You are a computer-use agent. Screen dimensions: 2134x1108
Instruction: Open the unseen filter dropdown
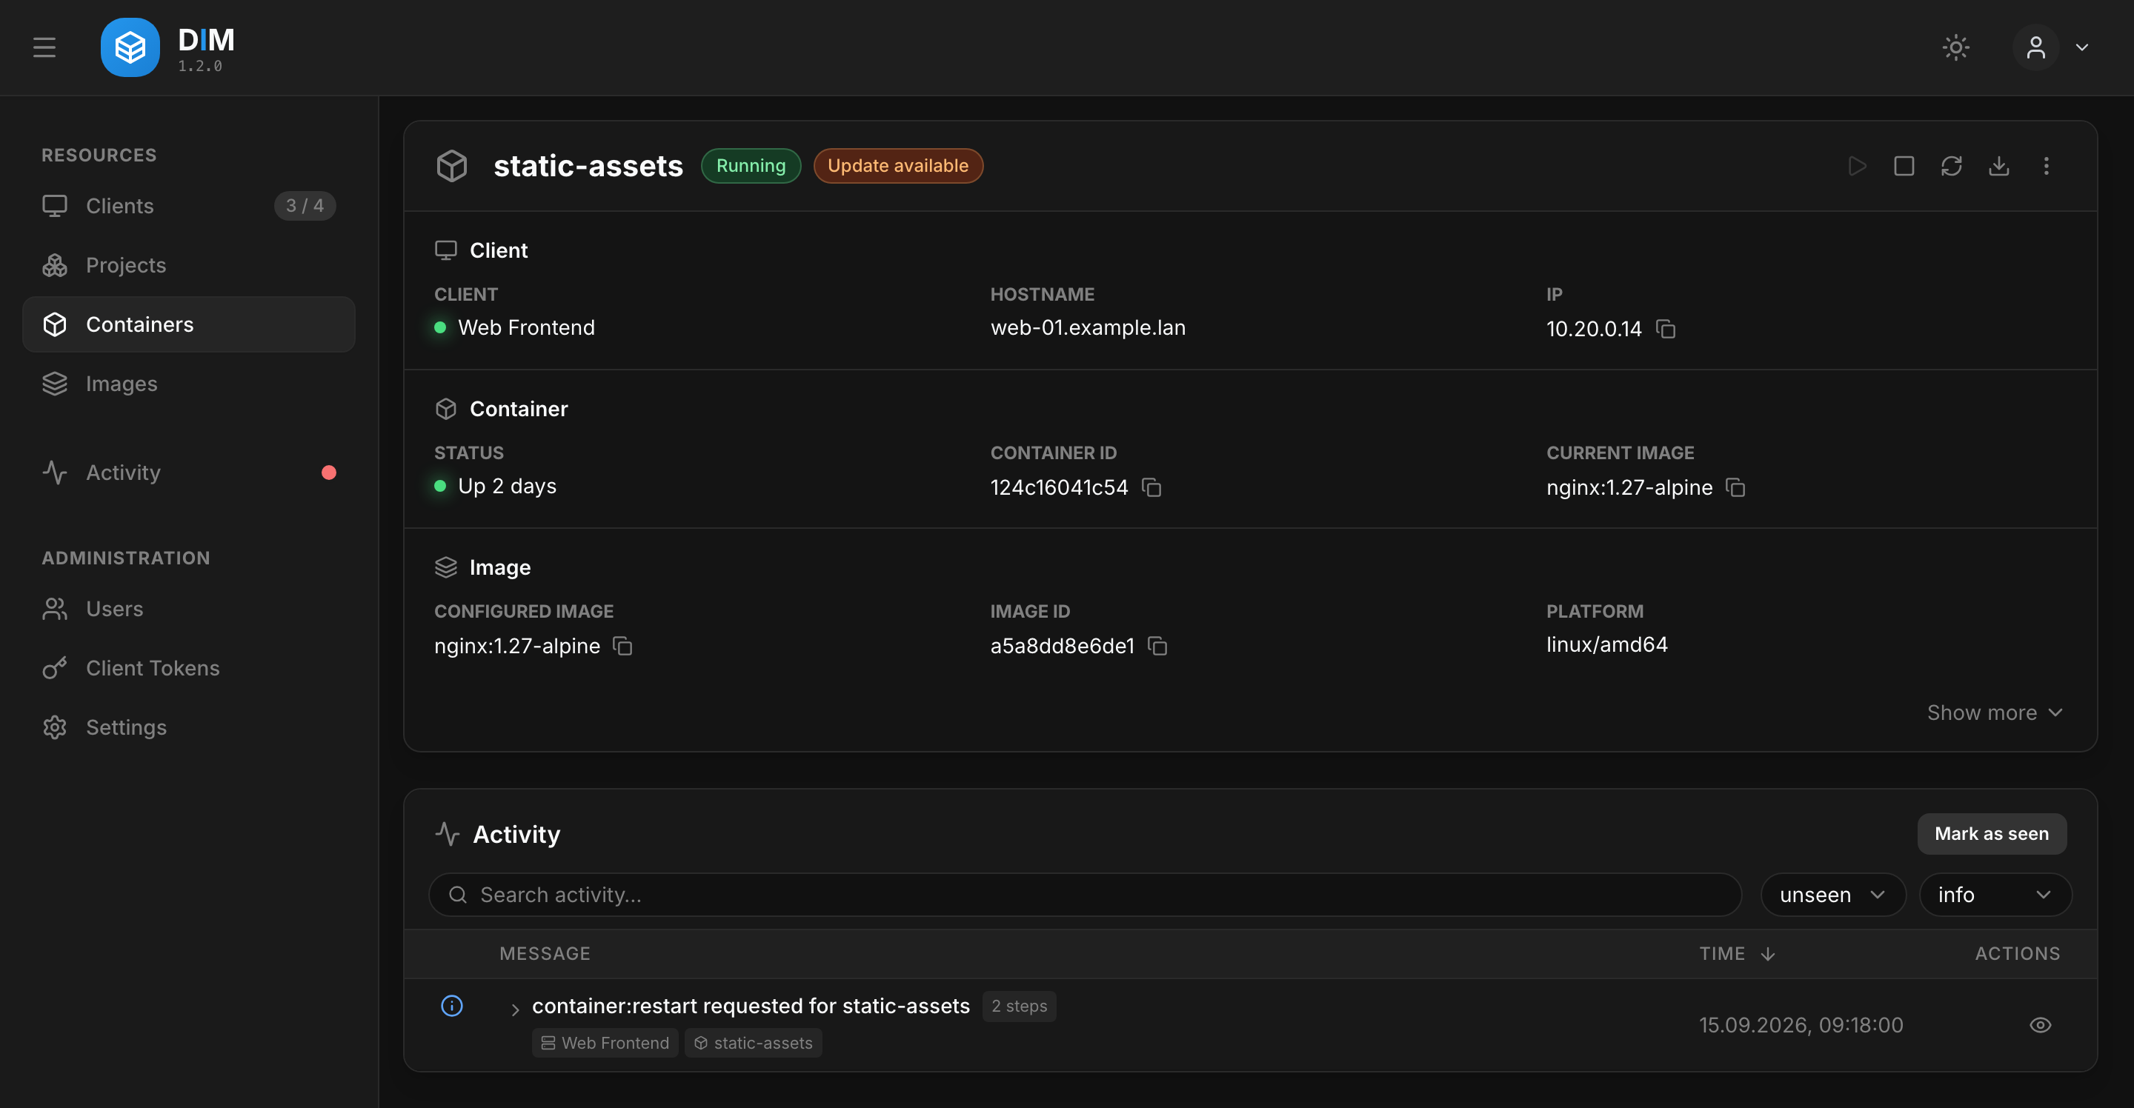tap(1832, 895)
